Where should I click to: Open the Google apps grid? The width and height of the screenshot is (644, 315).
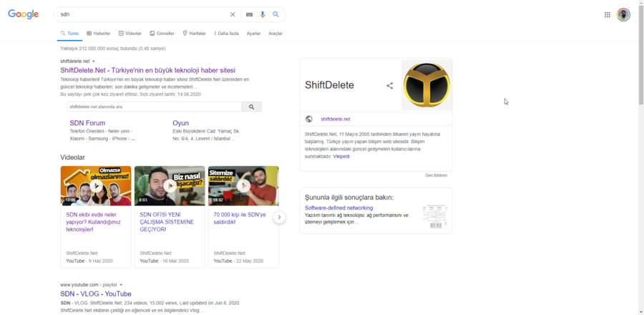click(608, 14)
